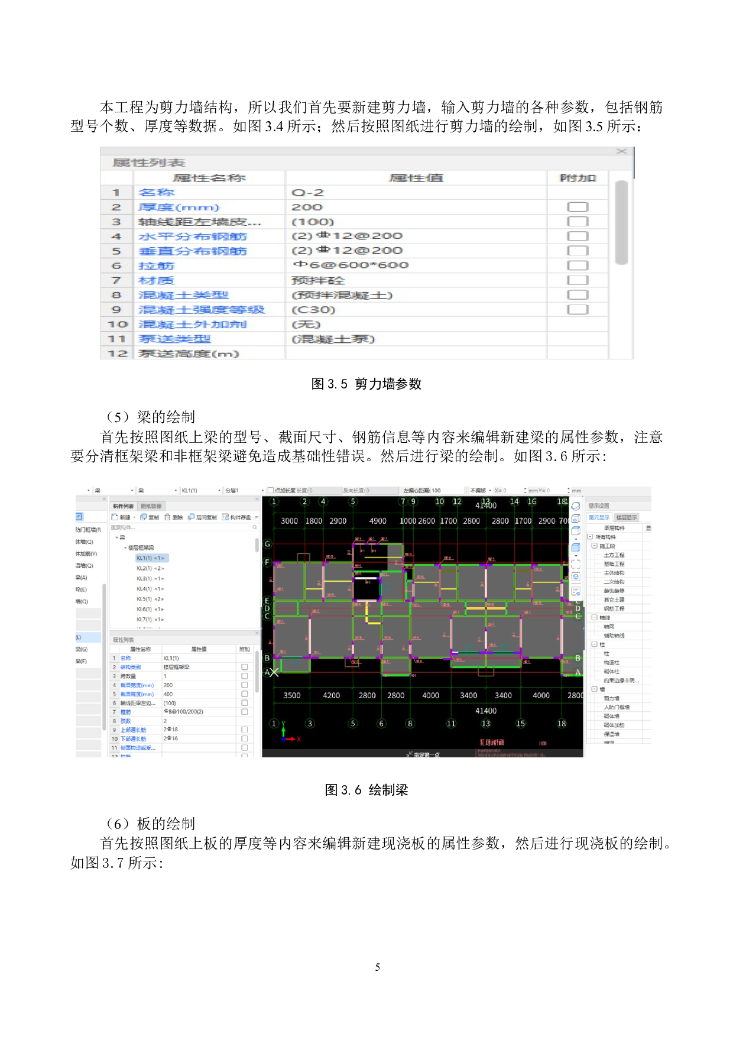
Task: Collapse the 轴线 group
Action: point(595,617)
